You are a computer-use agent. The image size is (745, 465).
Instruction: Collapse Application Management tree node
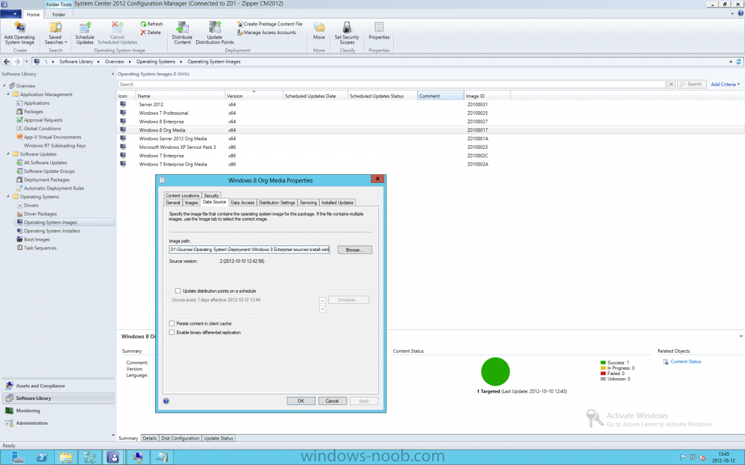[x=9, y=94]
